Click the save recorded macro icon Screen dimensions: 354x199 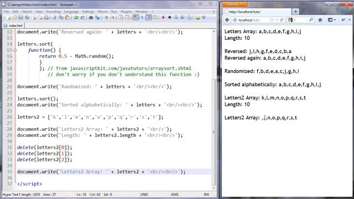click(189, 18)
